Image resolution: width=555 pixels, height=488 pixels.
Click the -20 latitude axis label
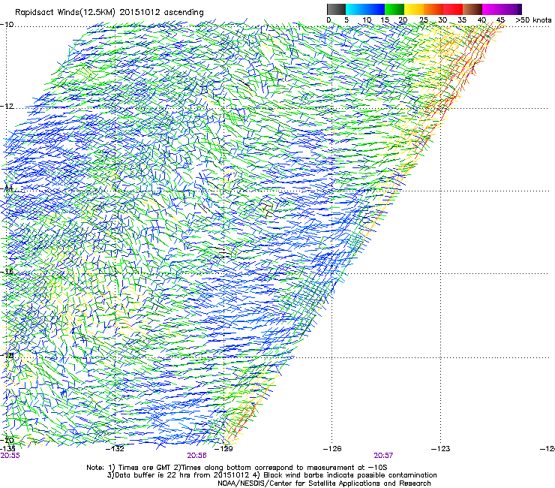click(x=7, y=441)
